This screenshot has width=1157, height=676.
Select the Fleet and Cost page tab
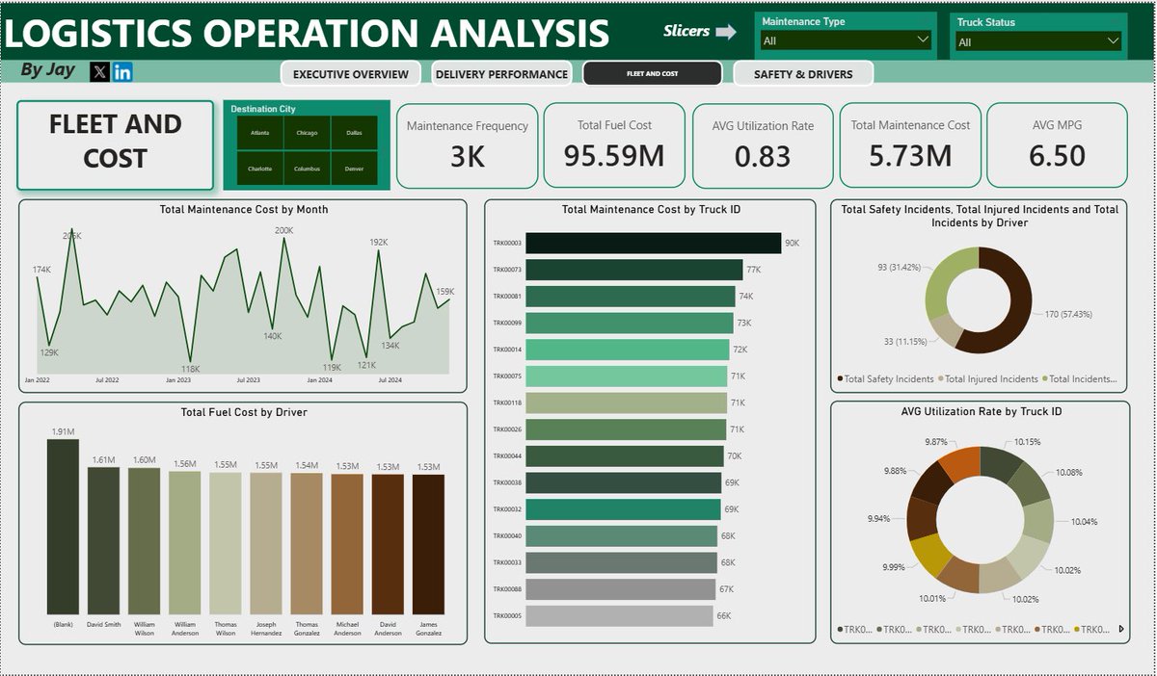[653, 74]
